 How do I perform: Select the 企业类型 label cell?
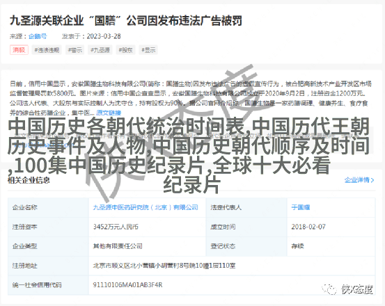pyautogui.click(x=48, y=246)
